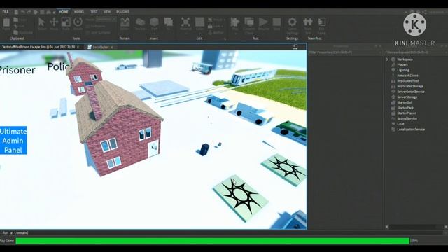This screenshot has width=448, height=252.
Task: Open the Terrain Editor
Action: [x=125, y=23]
